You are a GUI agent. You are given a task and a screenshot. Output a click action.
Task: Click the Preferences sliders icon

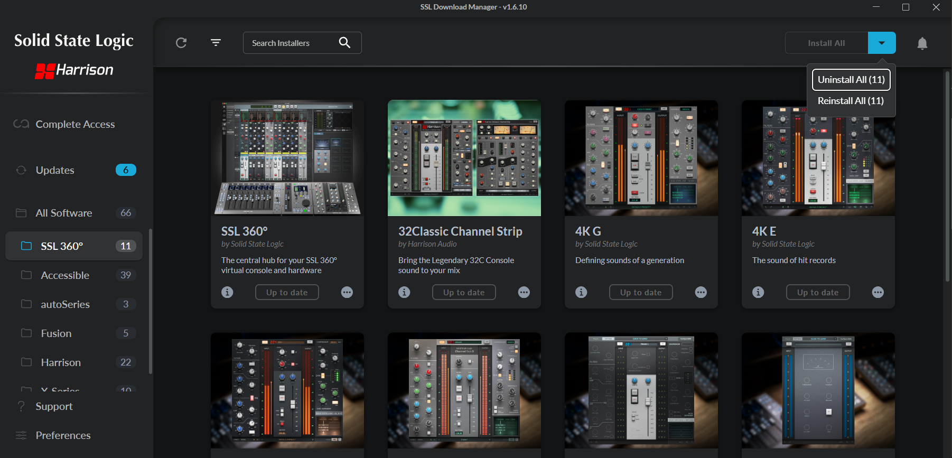pyautogui.click(x=21, y=435)
